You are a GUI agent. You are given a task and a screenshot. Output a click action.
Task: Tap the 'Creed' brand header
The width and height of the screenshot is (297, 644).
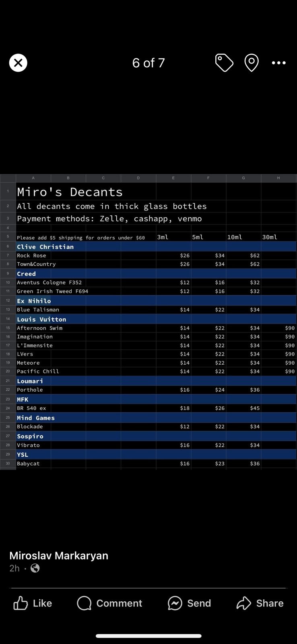[x=26, y=274]
